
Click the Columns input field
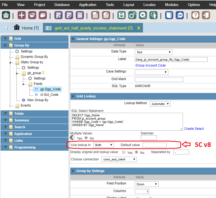(142, 192)
